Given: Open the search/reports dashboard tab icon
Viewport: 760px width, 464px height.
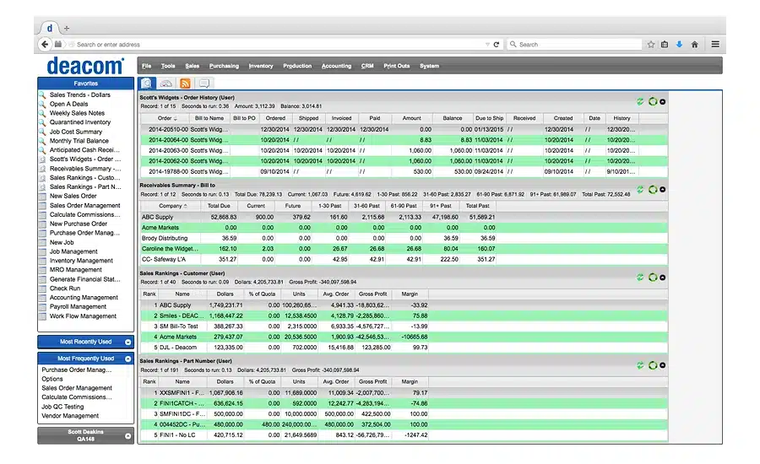Looking at the screenshot, I should pyautogui.click(x=147, y=84).
